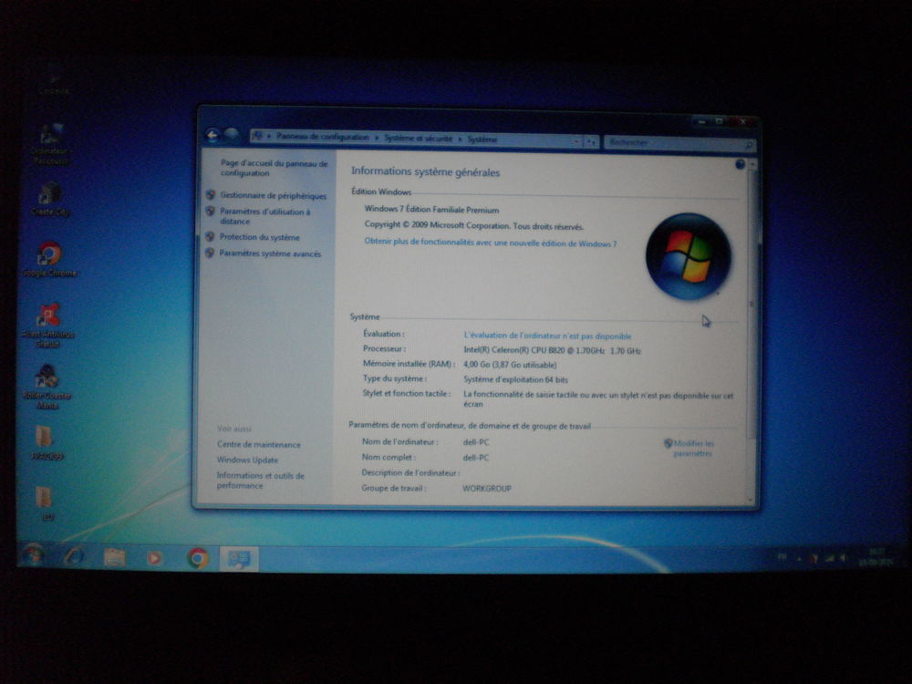Click the Rechercher search field
The image size is (912, 684).
click(673, 143)
